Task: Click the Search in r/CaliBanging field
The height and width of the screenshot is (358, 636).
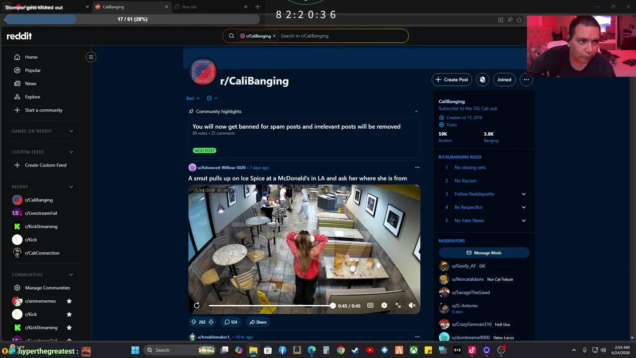Action: point(343,36)
